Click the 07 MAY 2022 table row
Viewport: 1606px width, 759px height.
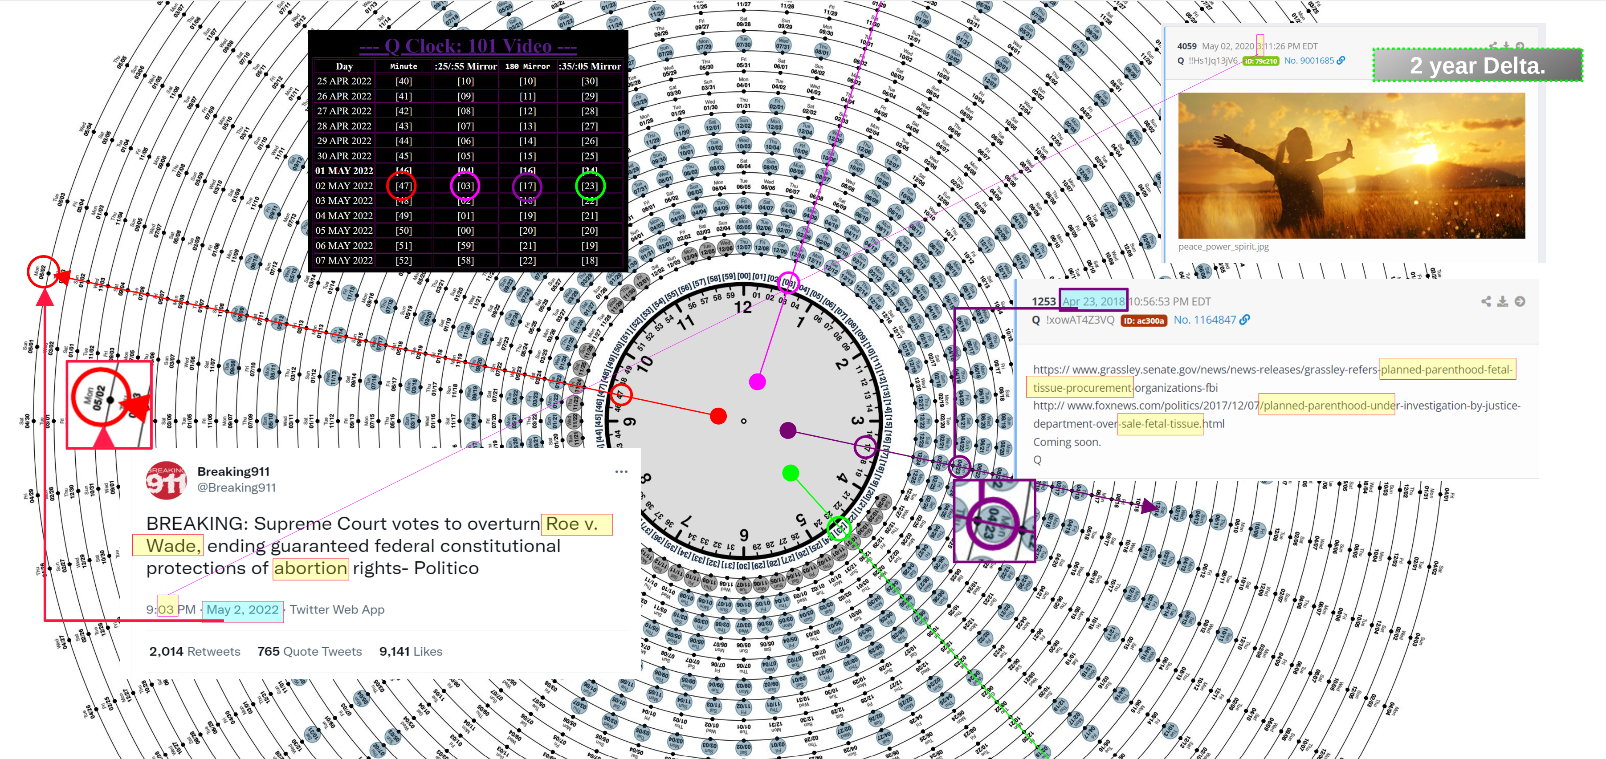468,260
